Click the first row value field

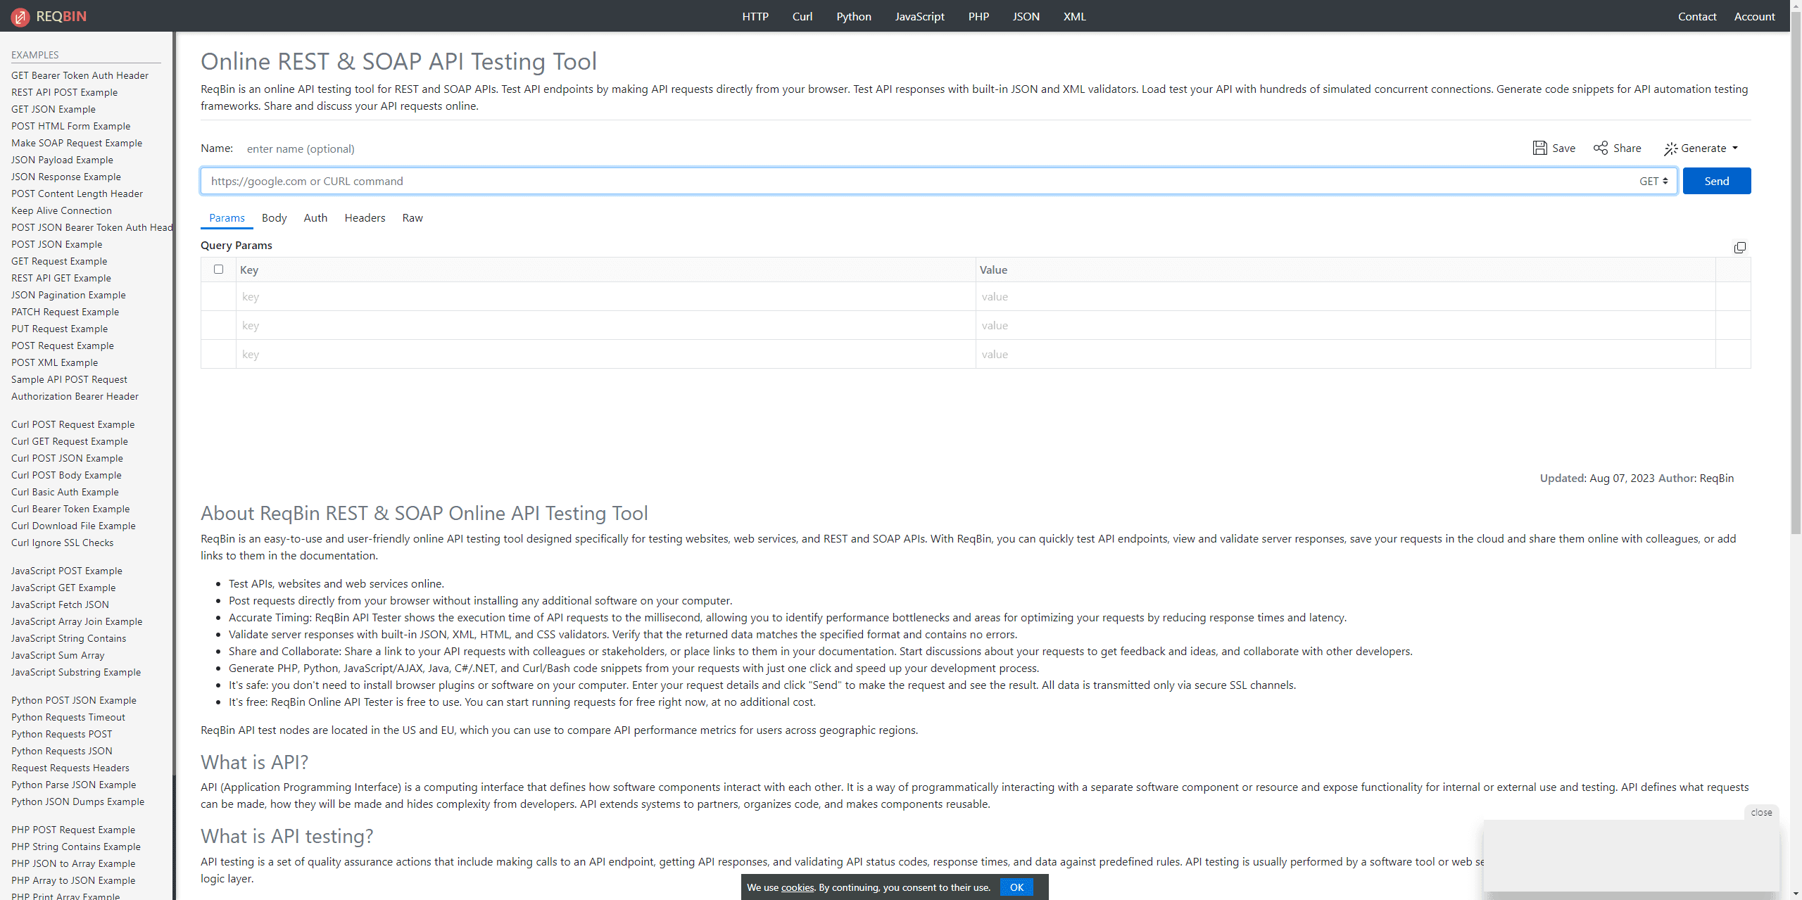[x=1346, y=297]
